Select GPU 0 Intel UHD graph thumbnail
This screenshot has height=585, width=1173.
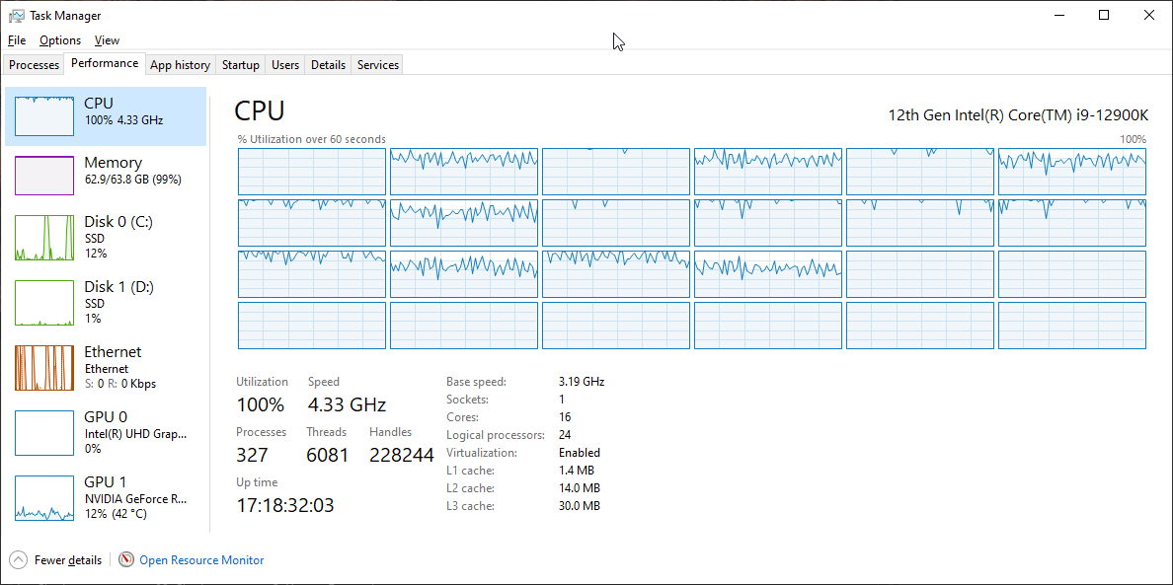44,433
